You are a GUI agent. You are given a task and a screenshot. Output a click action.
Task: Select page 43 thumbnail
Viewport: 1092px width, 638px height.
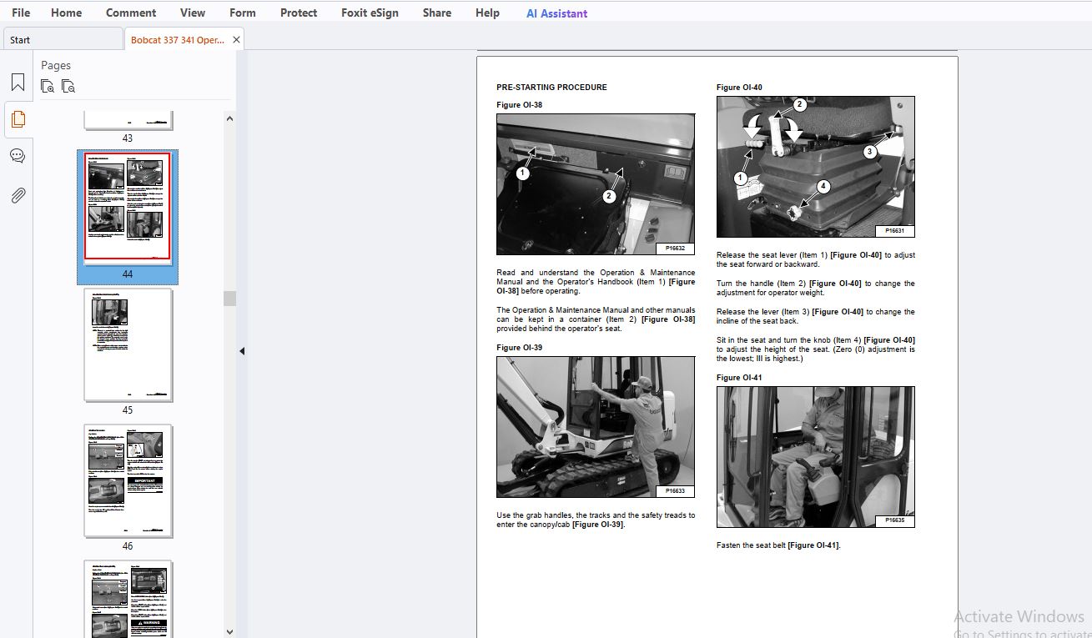[x=128, y=120]
